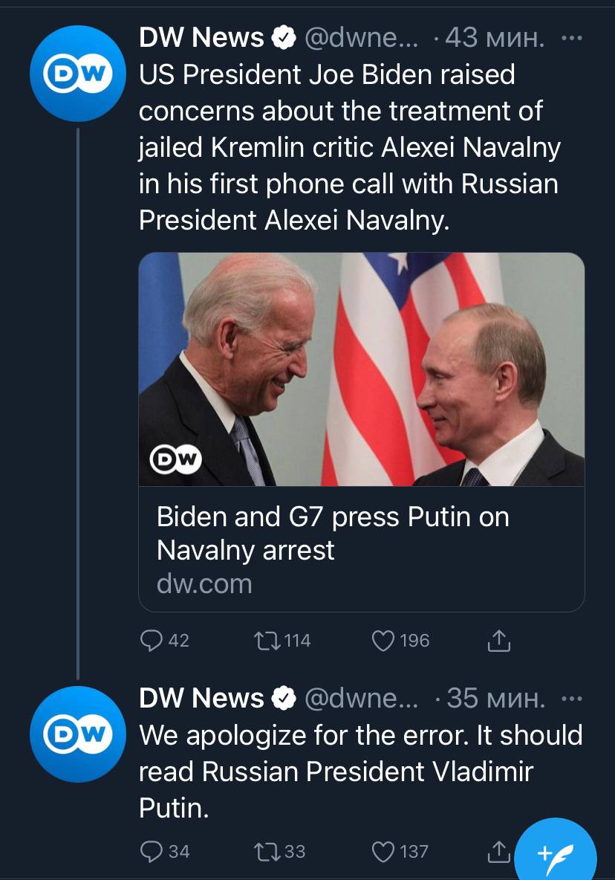This screenshot has height=880, width=615.
Task: Tap DW News name on first tweet
Action: pyautogui.click(x=201, y=37)
